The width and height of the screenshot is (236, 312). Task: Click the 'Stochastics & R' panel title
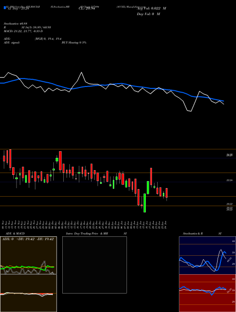pyautogui.click(x=193, y=234)
